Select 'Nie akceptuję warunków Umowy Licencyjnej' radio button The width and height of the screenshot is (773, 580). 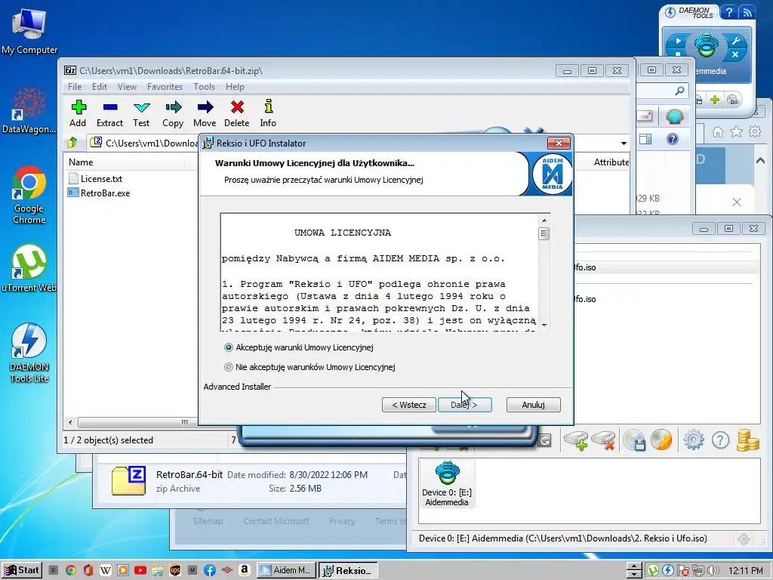tap(228, 367)
